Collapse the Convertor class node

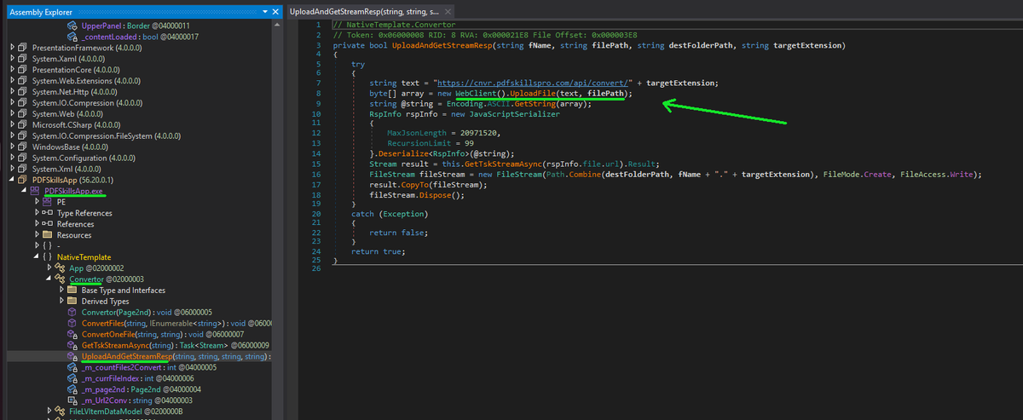(49, 279)
